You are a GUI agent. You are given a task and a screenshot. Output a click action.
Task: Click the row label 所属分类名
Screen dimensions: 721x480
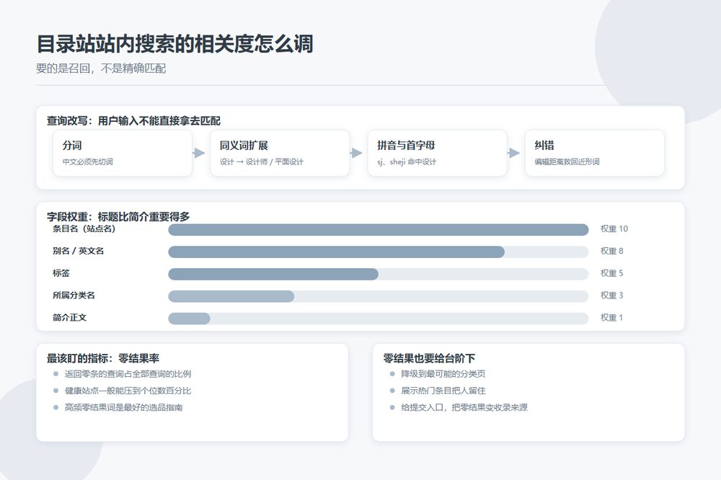click(74, 295)
